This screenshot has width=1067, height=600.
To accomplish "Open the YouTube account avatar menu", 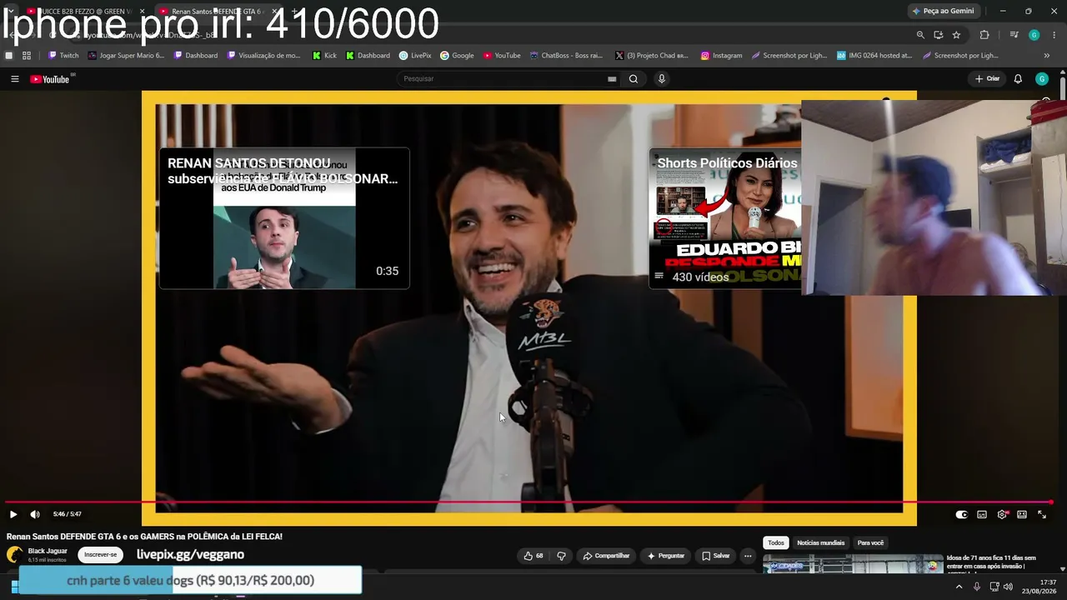I will point(1041,79).
